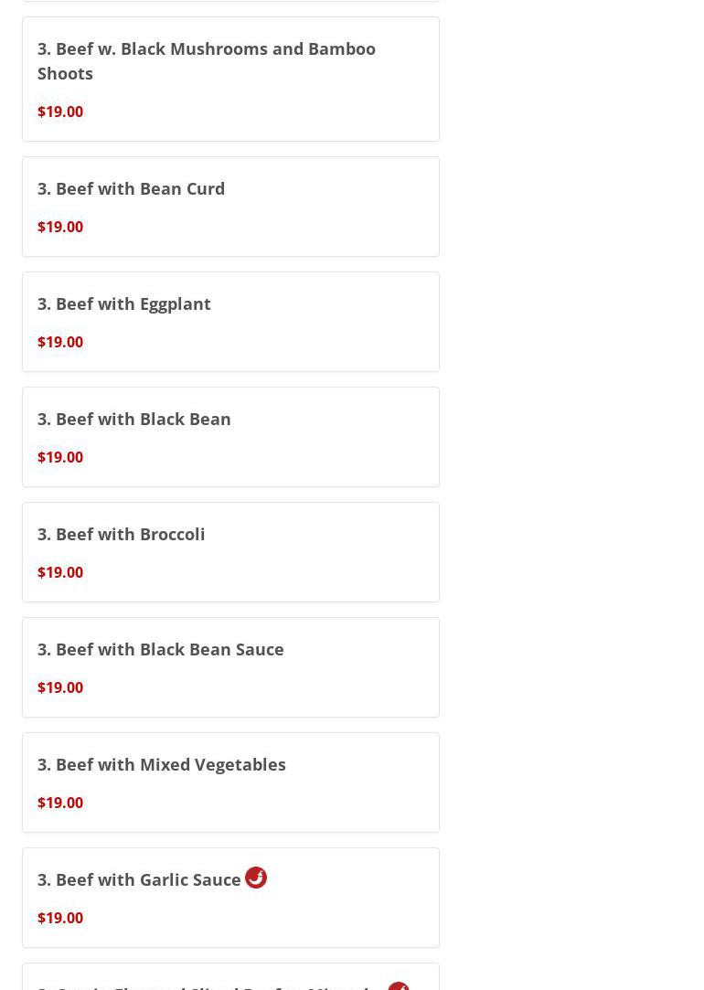Viewport: 704px width, 990px height.
Task: Open the partially visible card at the bottom
Action: [x=230, y=976]
